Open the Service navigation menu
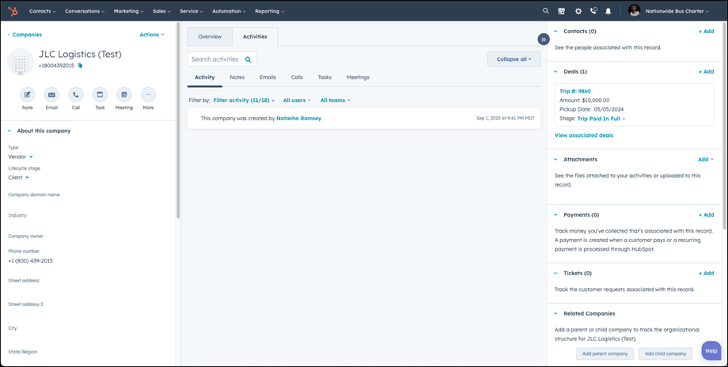This screenshot has height=367, width=728. pos(191,11)
